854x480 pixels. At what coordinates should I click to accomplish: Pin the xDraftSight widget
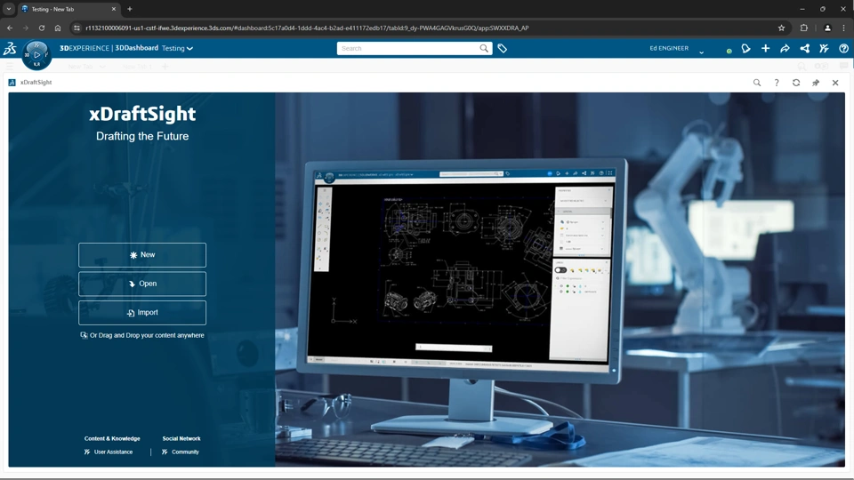point(816,83)
